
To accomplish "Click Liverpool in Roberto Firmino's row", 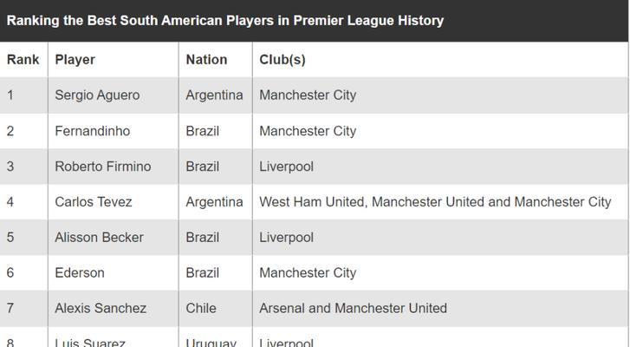I will [286, 167].
